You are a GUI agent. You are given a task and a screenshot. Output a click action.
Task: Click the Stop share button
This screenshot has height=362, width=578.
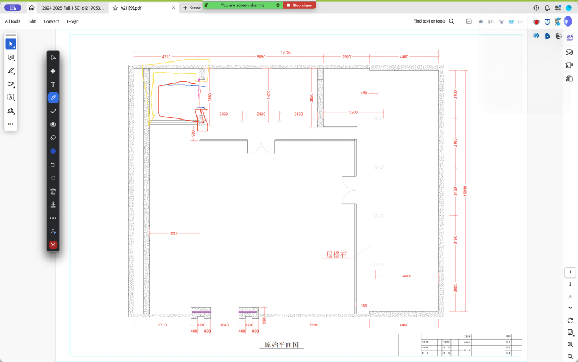tap(299, 5)
